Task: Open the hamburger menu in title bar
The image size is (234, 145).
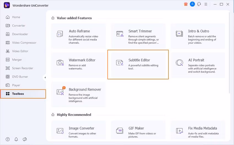Action: (x=206, y=4)
